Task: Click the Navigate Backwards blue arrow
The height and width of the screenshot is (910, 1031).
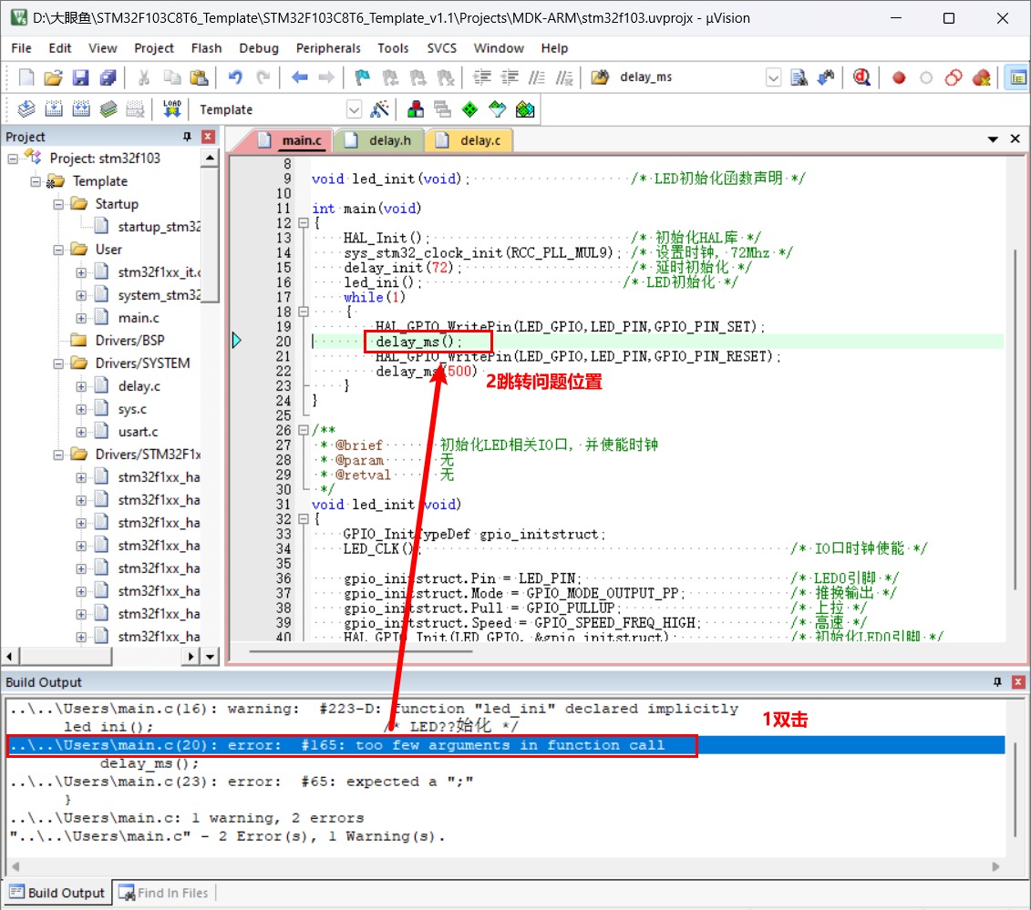Action: pyautogui.click(x=300, y=77)
